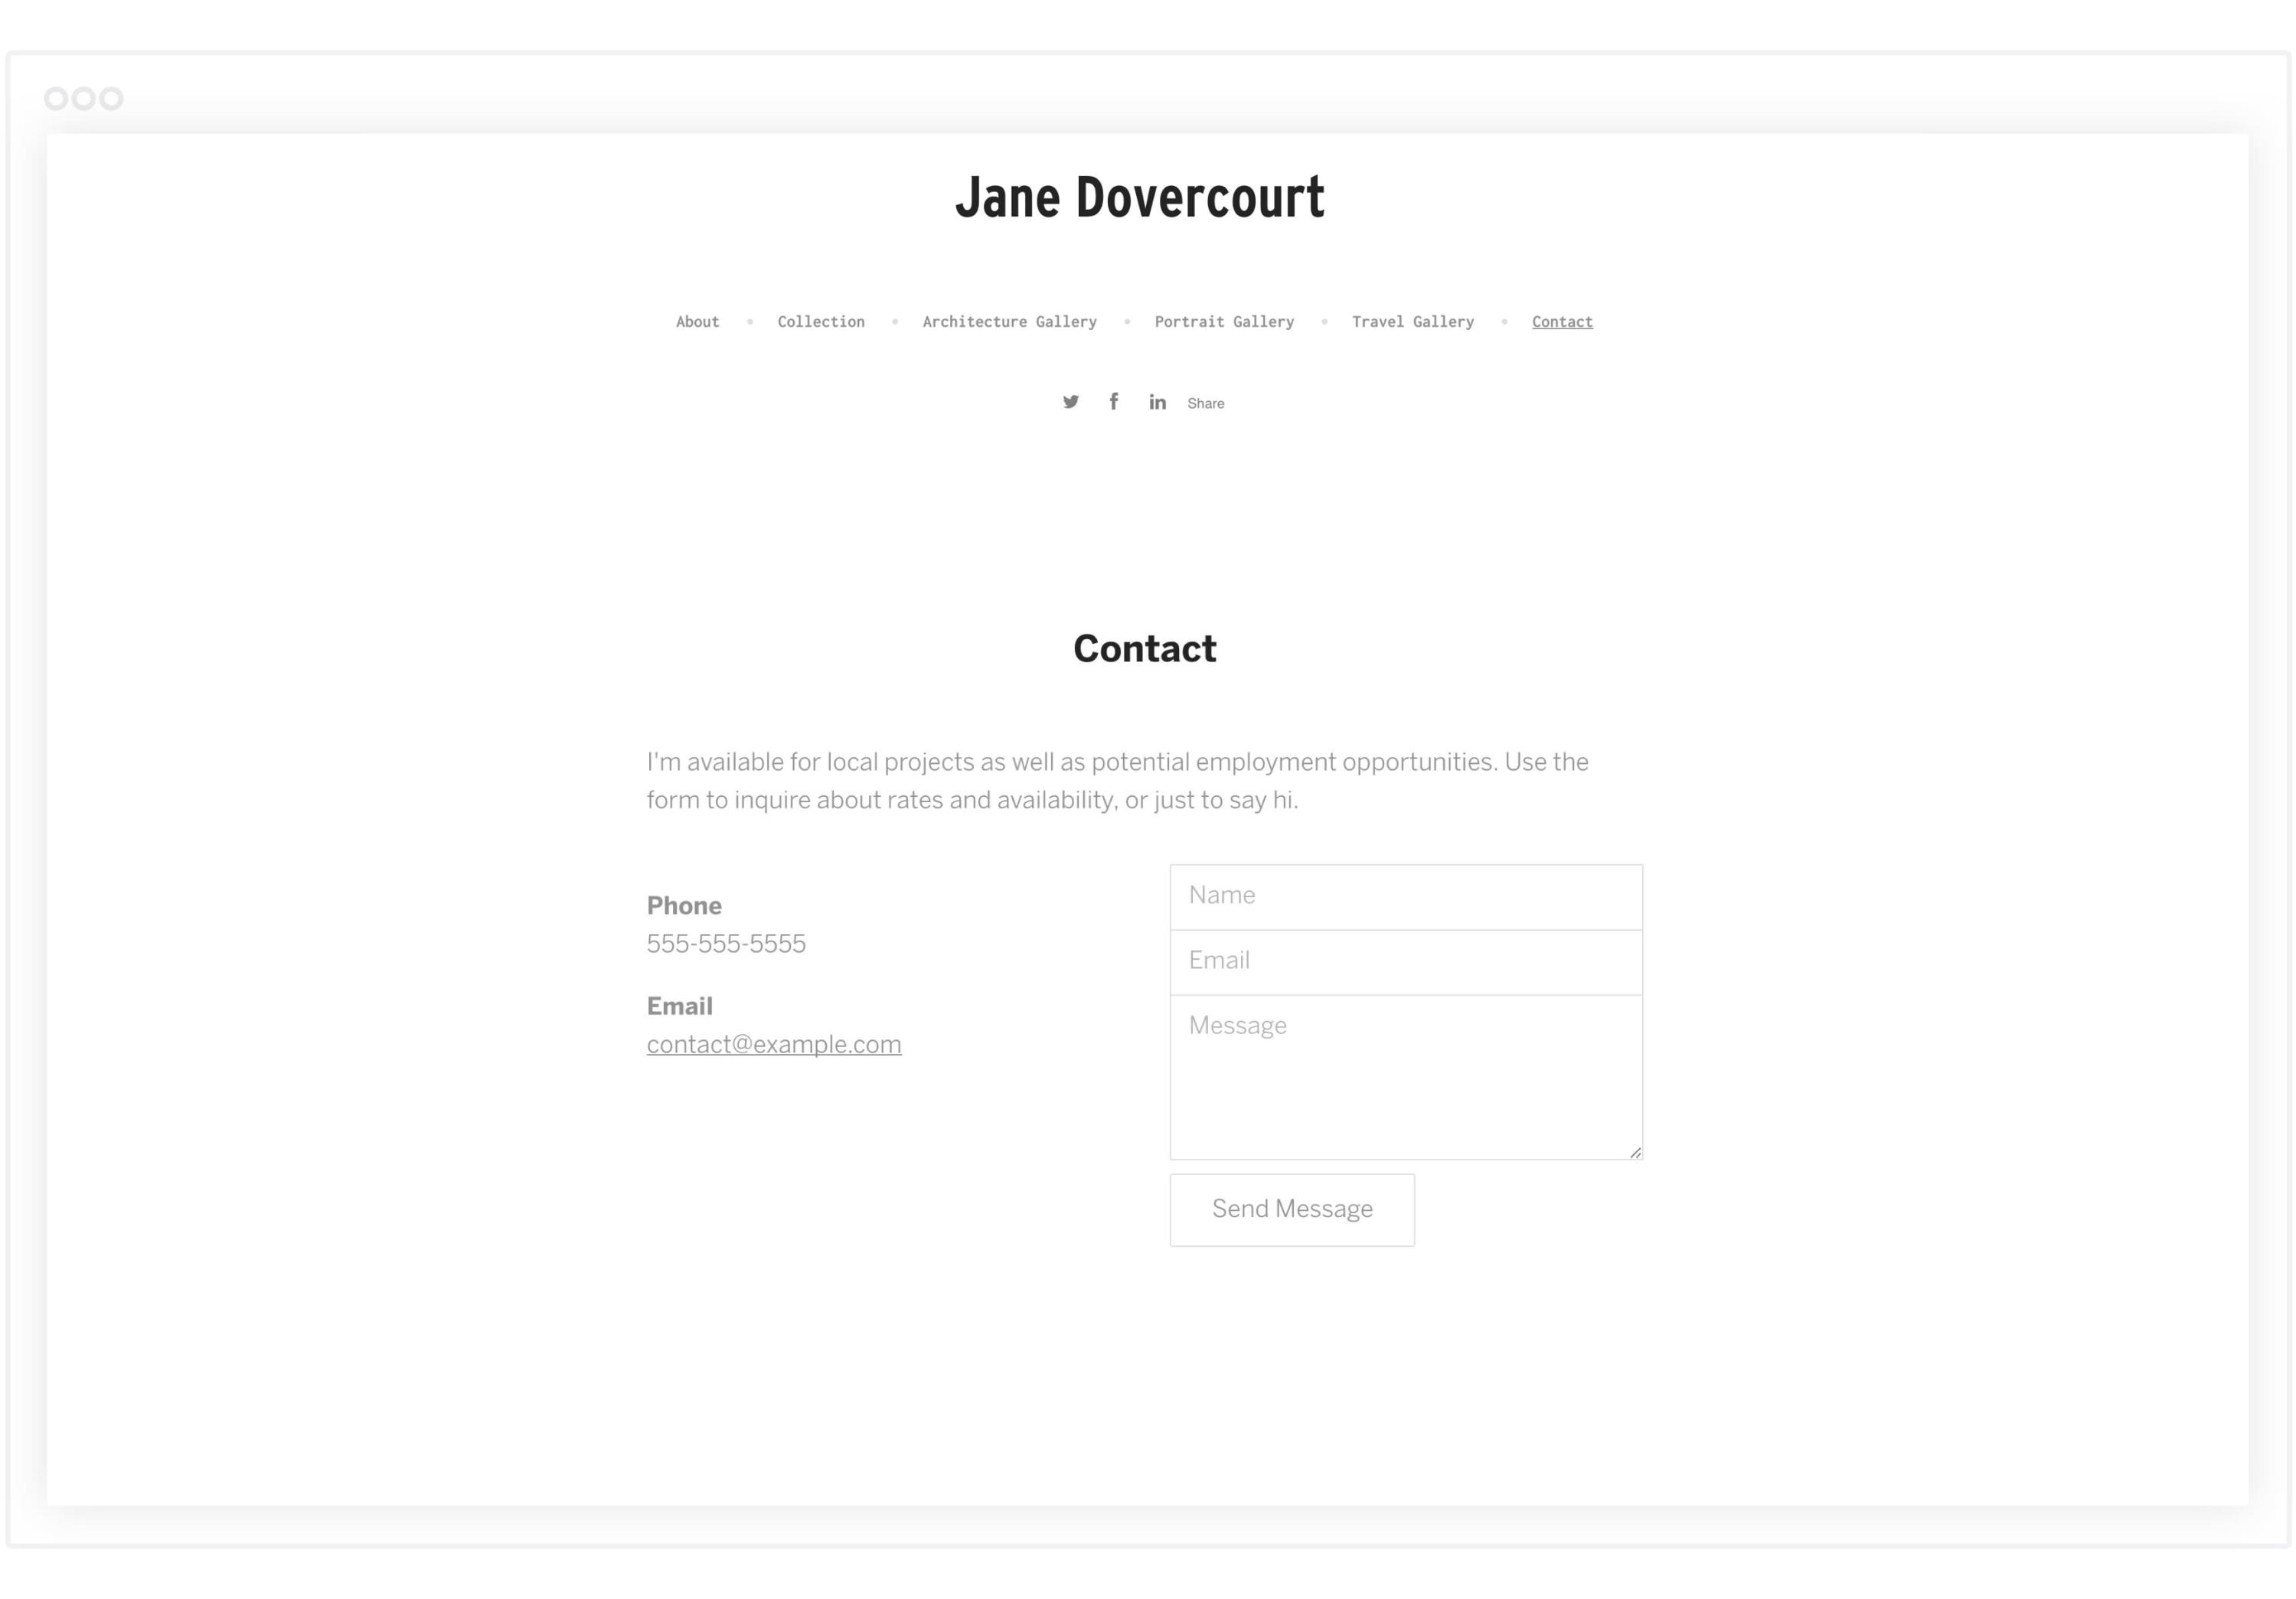
Task: Open the Architecture Gallery section
Action: pyautogui.click(x=1010, y=321)
